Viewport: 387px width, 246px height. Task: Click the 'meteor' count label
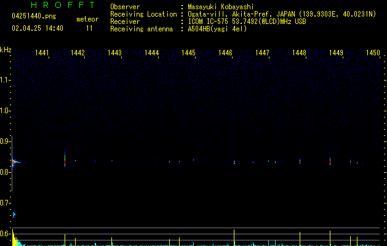87,19
